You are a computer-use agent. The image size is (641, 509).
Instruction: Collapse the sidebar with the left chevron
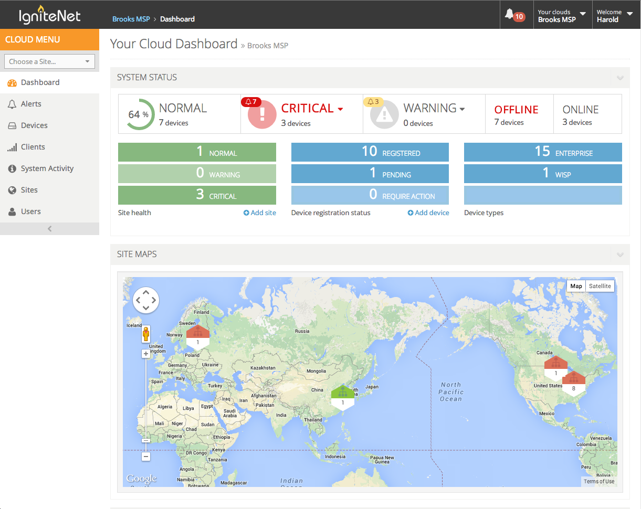pos(49,228)
